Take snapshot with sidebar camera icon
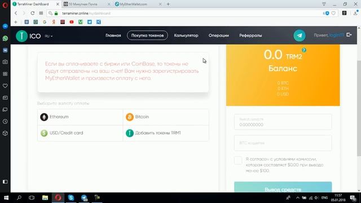 pyautogui.click(x=5, y=62)
